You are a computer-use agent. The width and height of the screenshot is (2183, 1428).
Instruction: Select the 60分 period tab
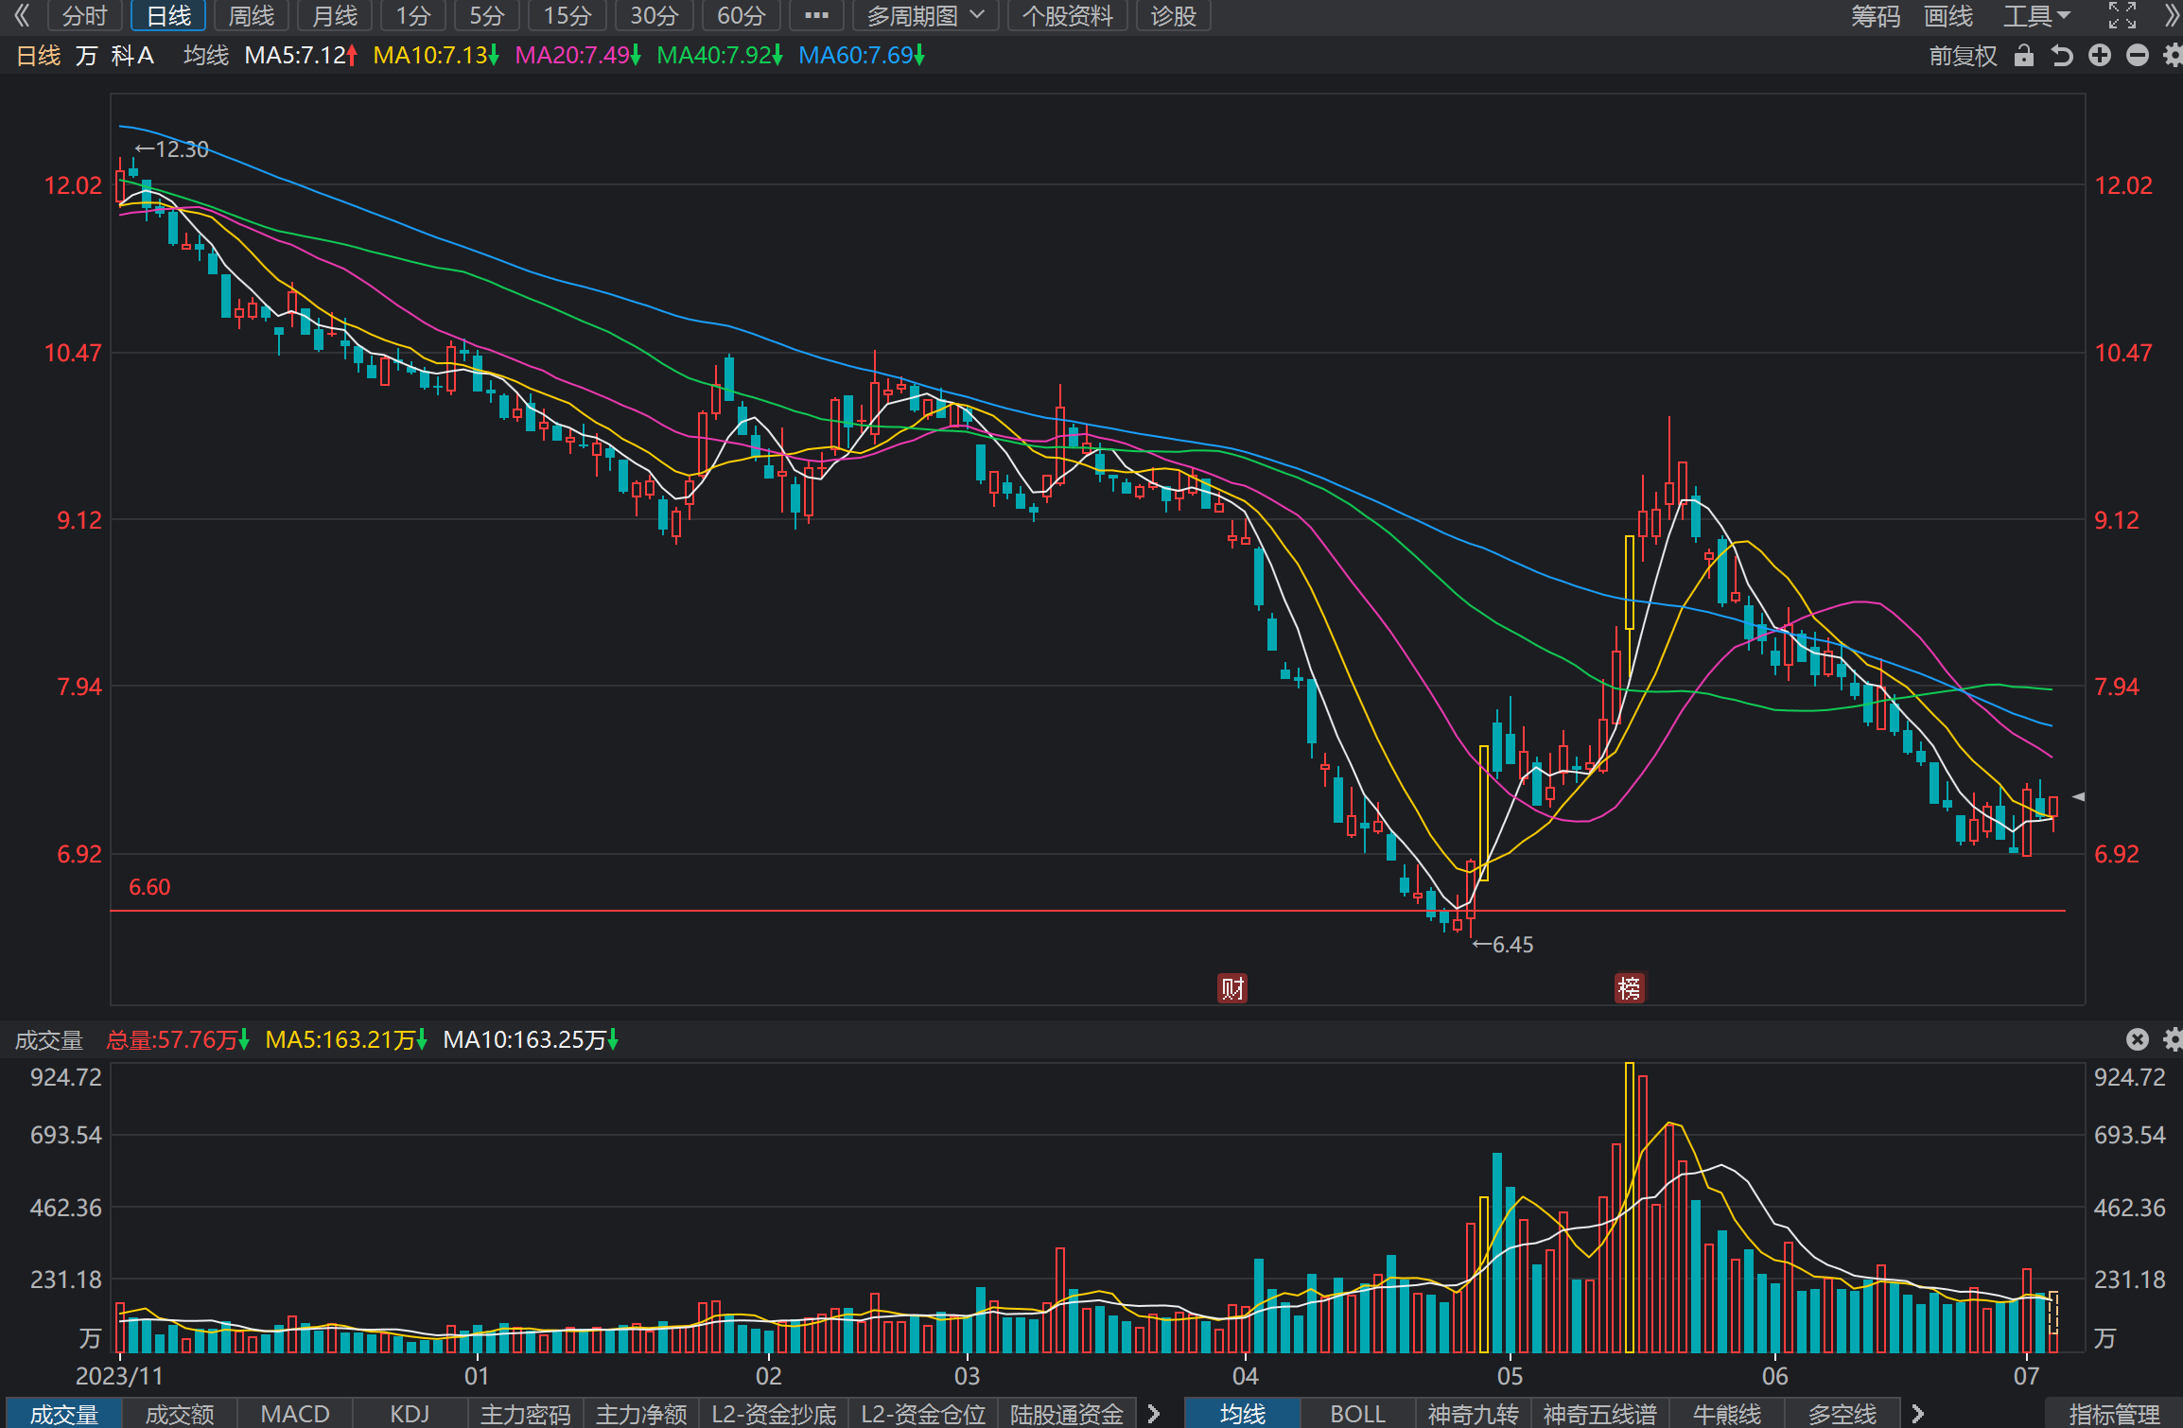tap(742, 15)
